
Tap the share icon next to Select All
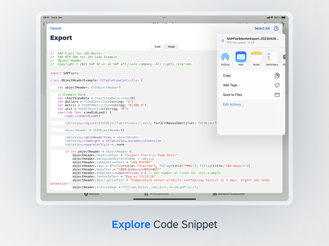pos(276,28)
